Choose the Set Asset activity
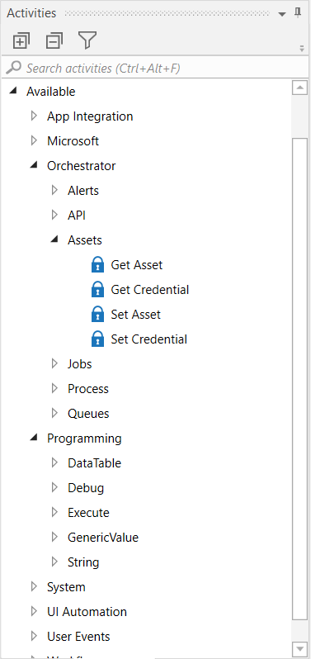This screenshot has height=659, width=311. (135, 315)
